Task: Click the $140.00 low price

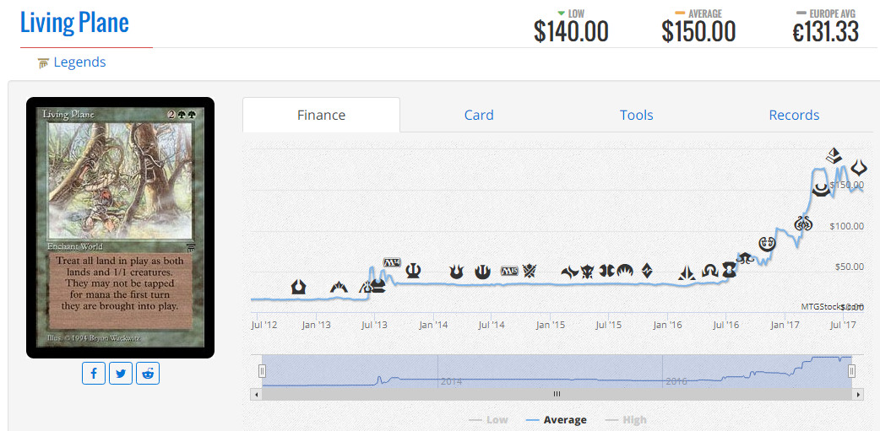Action: point(571,31)
